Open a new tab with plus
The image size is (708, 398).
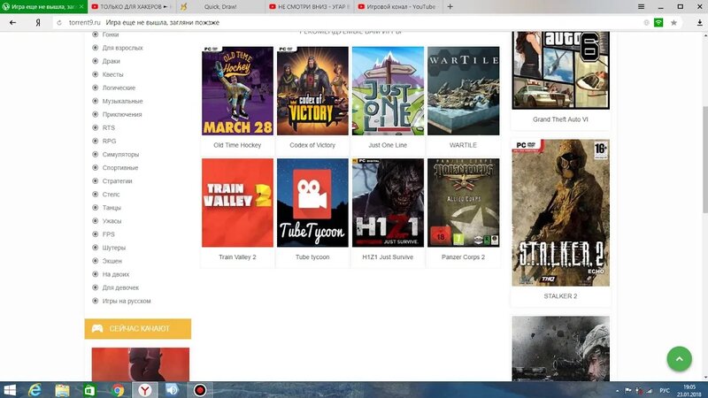click(x=450, y=7)
